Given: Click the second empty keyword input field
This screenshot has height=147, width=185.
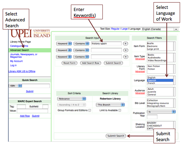Looking at the screenshot, I should [107, 50].
